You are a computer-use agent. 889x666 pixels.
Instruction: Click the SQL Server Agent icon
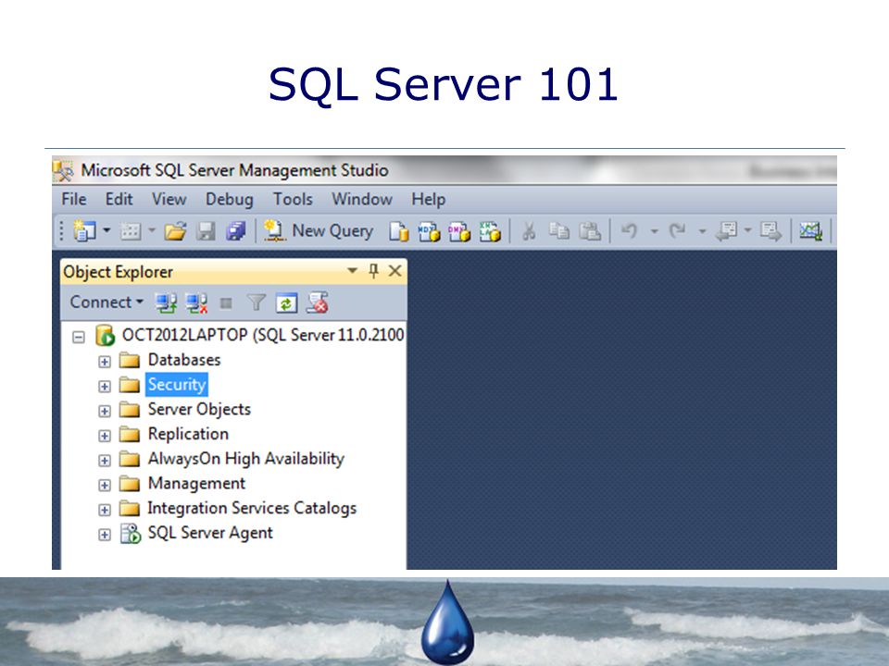[x=131, y=534]
